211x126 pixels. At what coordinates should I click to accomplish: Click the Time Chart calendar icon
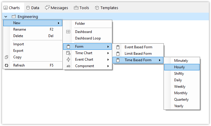[x=68, y=53]
